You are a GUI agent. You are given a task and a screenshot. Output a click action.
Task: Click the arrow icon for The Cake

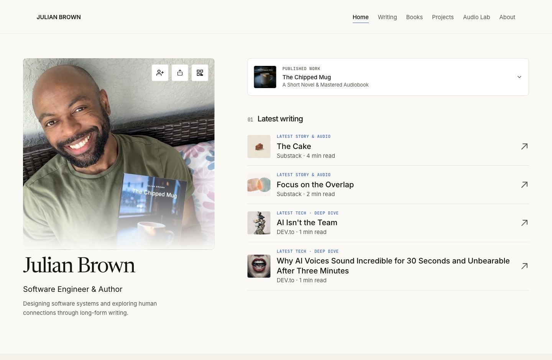coord(524,146)
